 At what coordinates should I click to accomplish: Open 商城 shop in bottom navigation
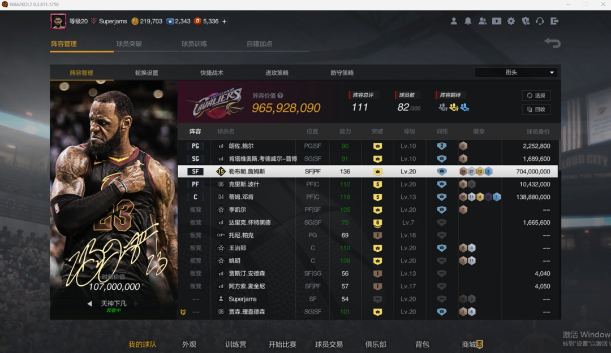tap(472, 345)
